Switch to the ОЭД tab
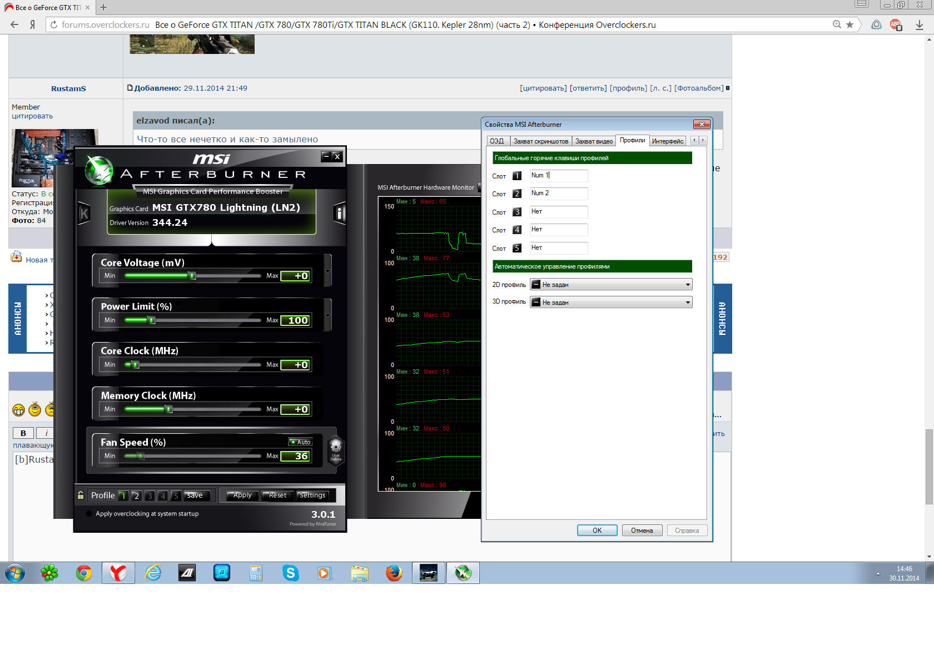Screen dimensions: 934x649 (497, 141)
